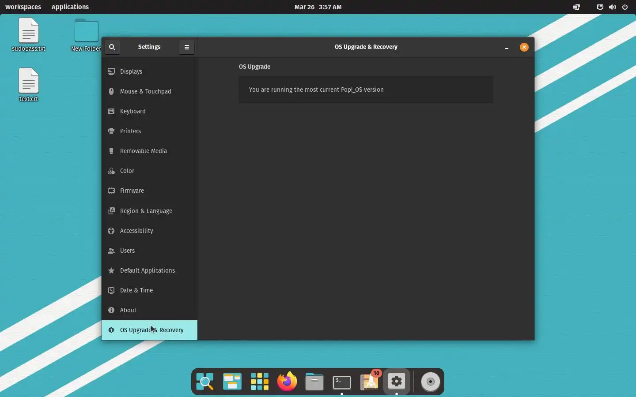Open the Applications top bar menu

[x=70, y=7]
